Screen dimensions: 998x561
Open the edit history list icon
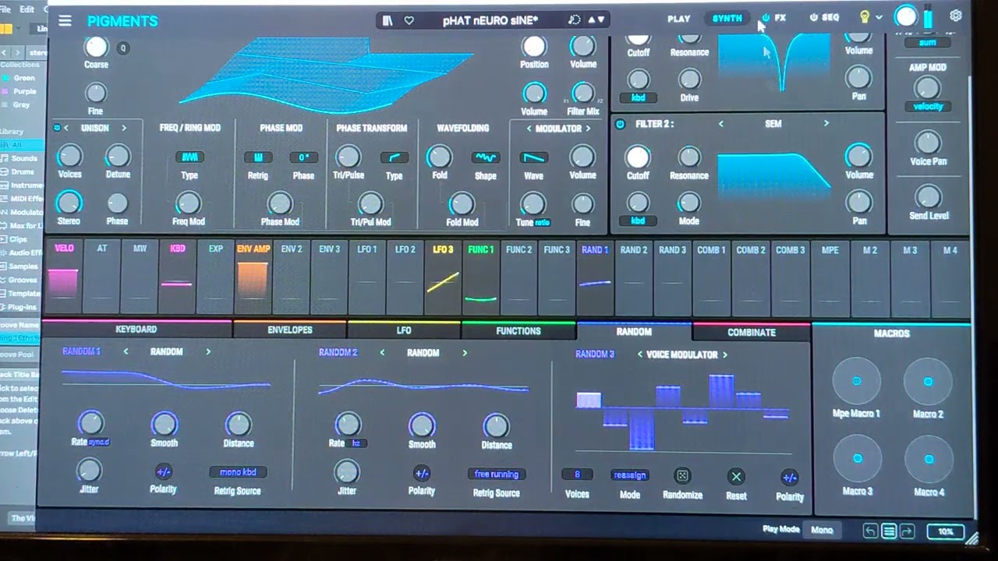pyautogui.click(x=889, y=531)
